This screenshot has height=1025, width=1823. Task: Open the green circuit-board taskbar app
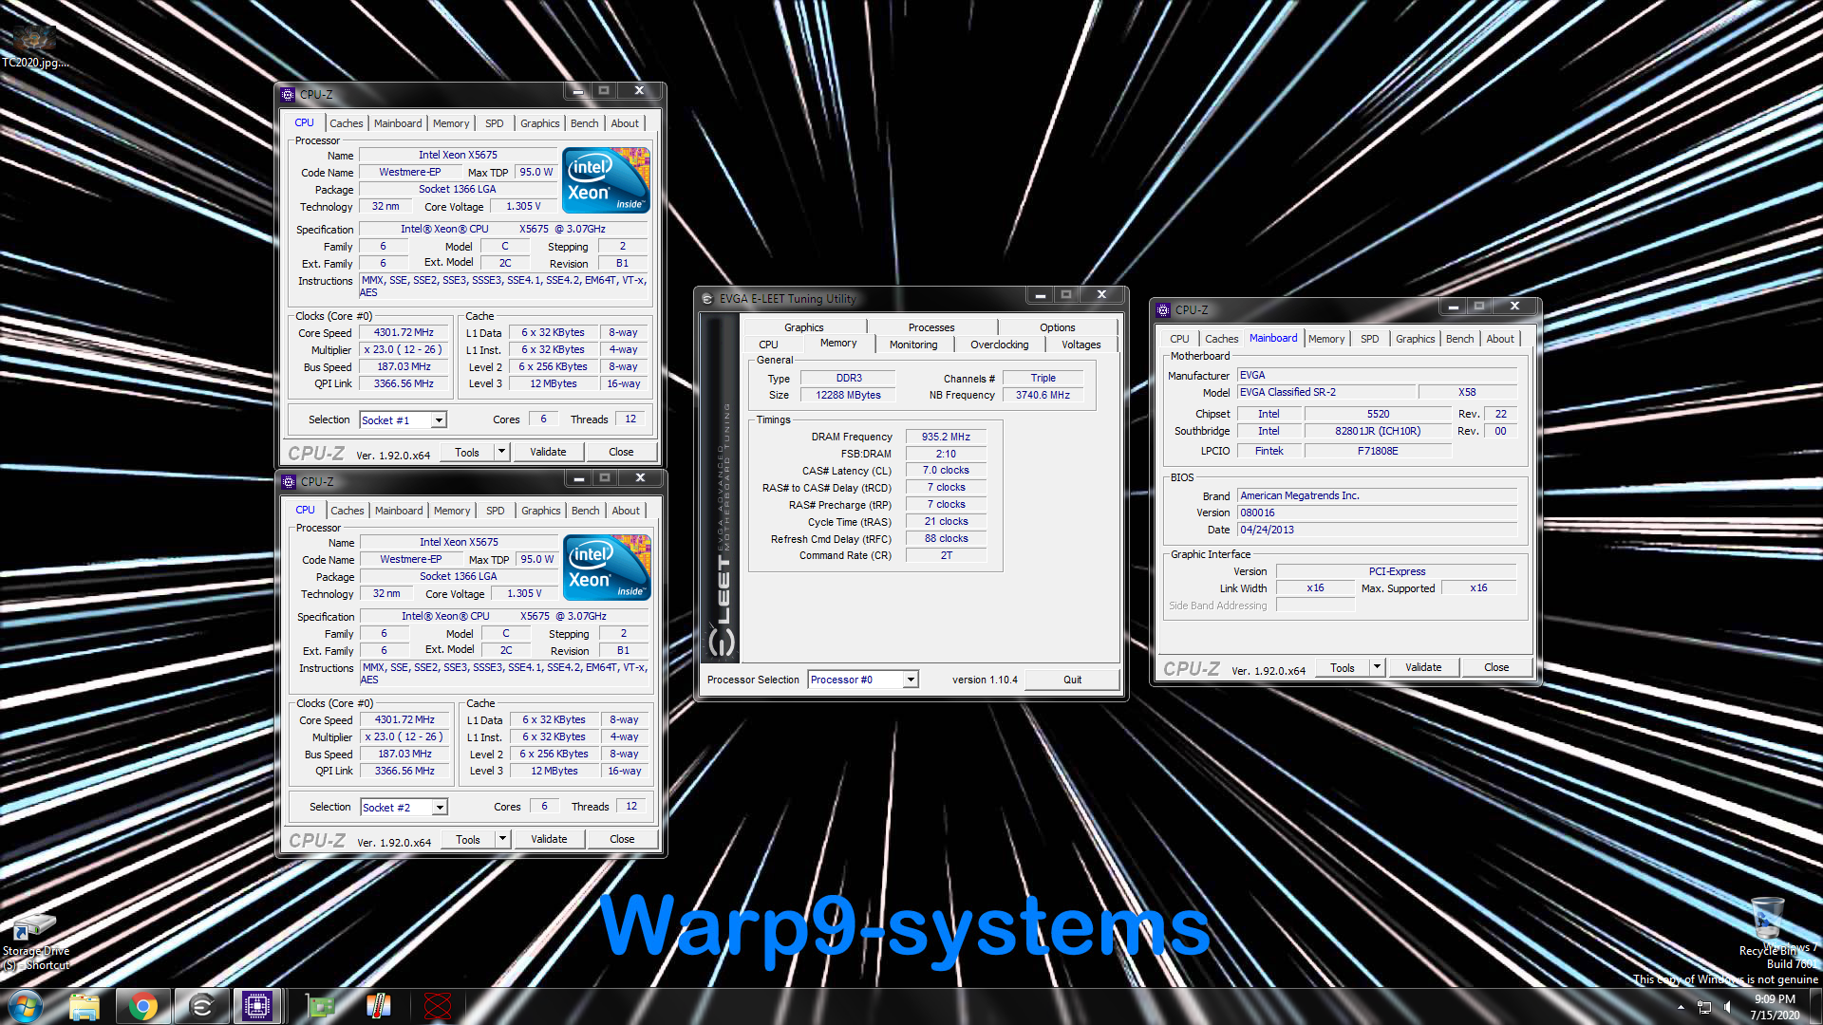(320, 1006)
